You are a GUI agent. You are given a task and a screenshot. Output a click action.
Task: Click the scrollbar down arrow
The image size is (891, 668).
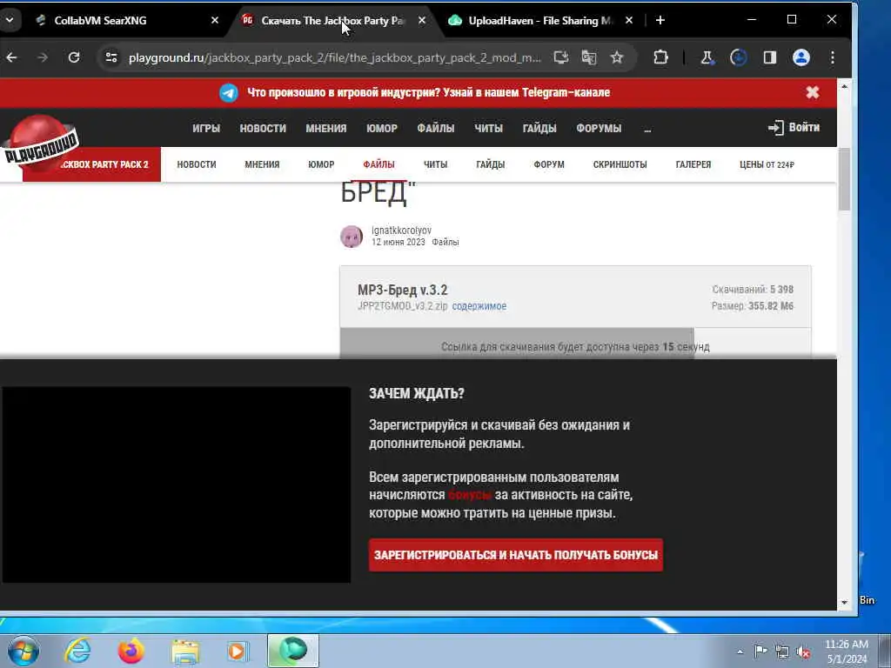(x=844, y=602)
